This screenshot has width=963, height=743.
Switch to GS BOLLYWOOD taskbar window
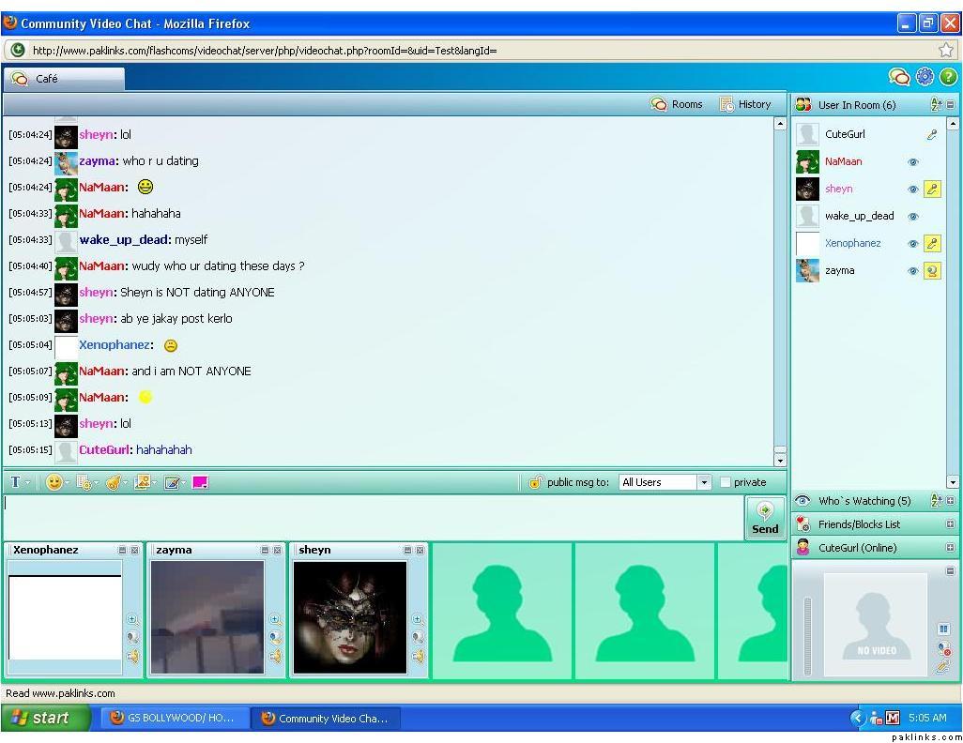pyautogui.click(x=172, y=718)
